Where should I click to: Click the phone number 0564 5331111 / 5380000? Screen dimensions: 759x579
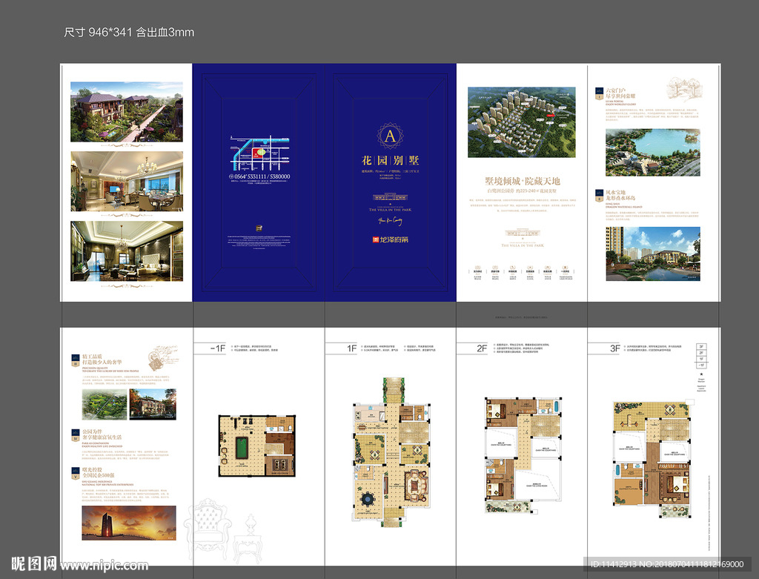tap(259, 176)
